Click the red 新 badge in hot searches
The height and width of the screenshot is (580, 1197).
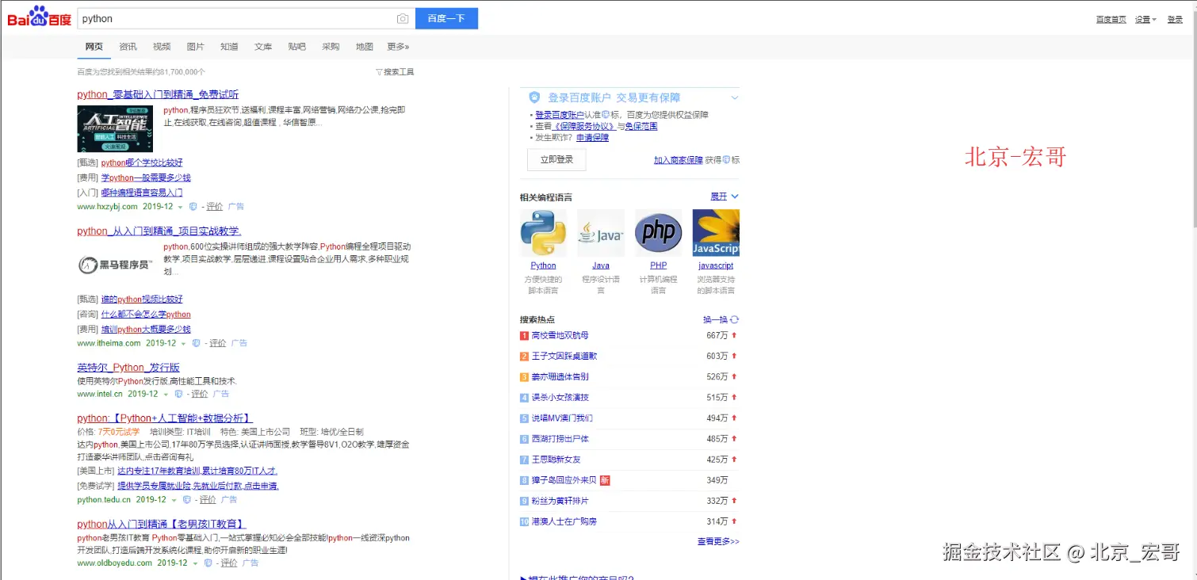[605, 480]
